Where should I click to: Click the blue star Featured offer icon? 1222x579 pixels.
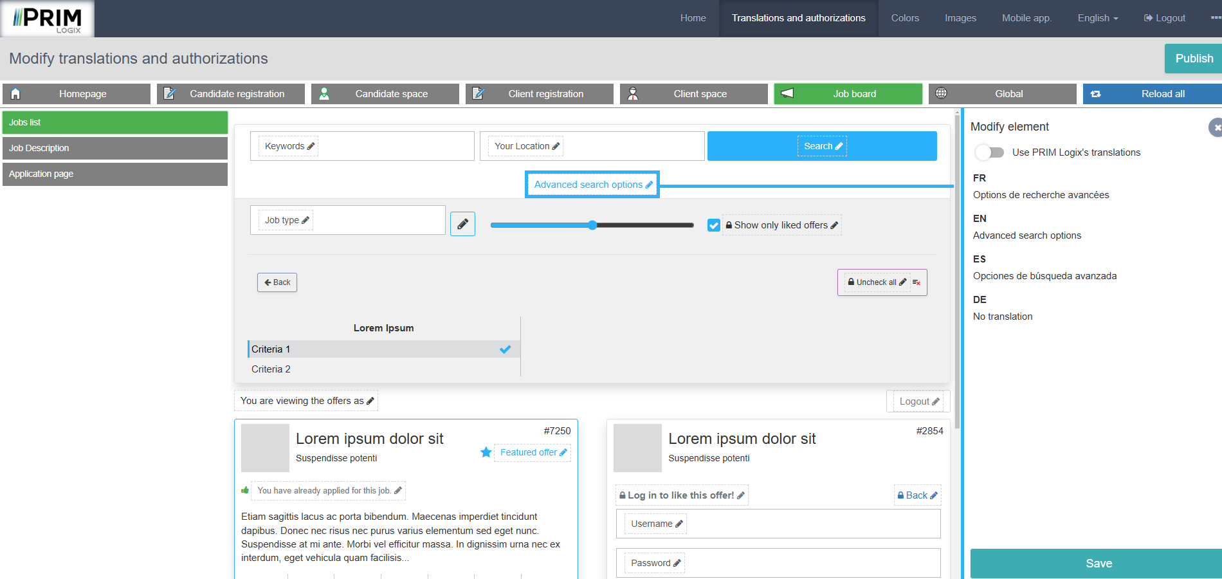[x=486, y=452]
